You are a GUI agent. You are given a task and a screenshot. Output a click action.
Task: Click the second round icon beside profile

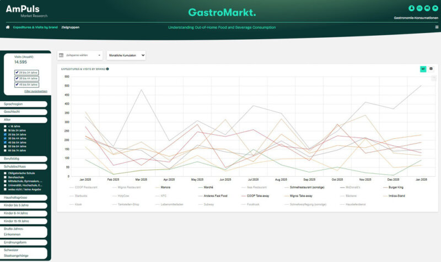pyautogui.click(x=420, y=8)
